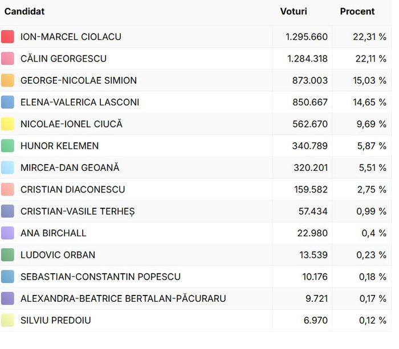Click the light blue swatch for Mircea-Dan Geoană
The width and height of the screenshot is (399, 349).
pos(7,168)
